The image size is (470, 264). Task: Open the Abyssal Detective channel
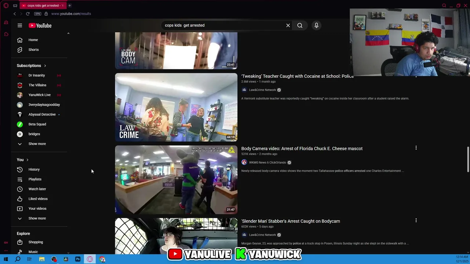pyautogui.click(x=42, y=114)
